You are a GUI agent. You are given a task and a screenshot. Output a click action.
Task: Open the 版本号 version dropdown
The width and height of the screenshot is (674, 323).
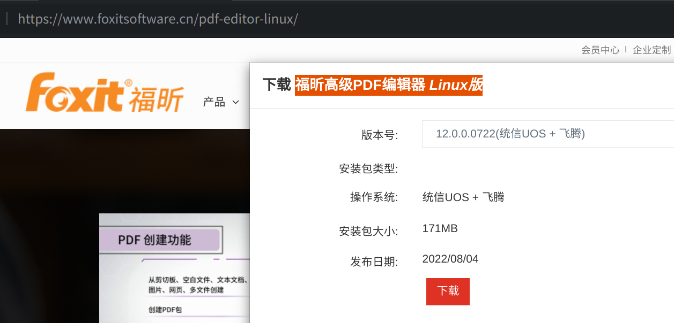(548, 134)
